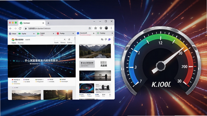Screen dimensions: 207x116
Task: Click the bookmark star inside the address bar
Action: click(90, 28)
